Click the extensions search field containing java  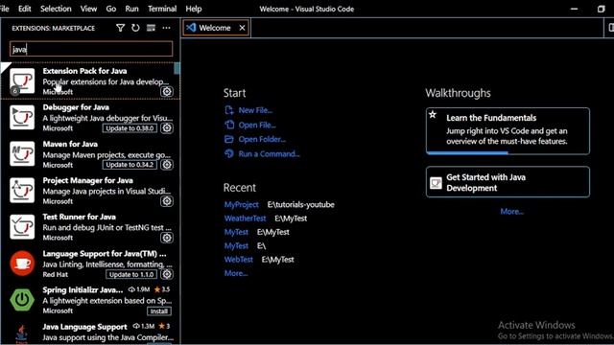[x=91, y=49]
